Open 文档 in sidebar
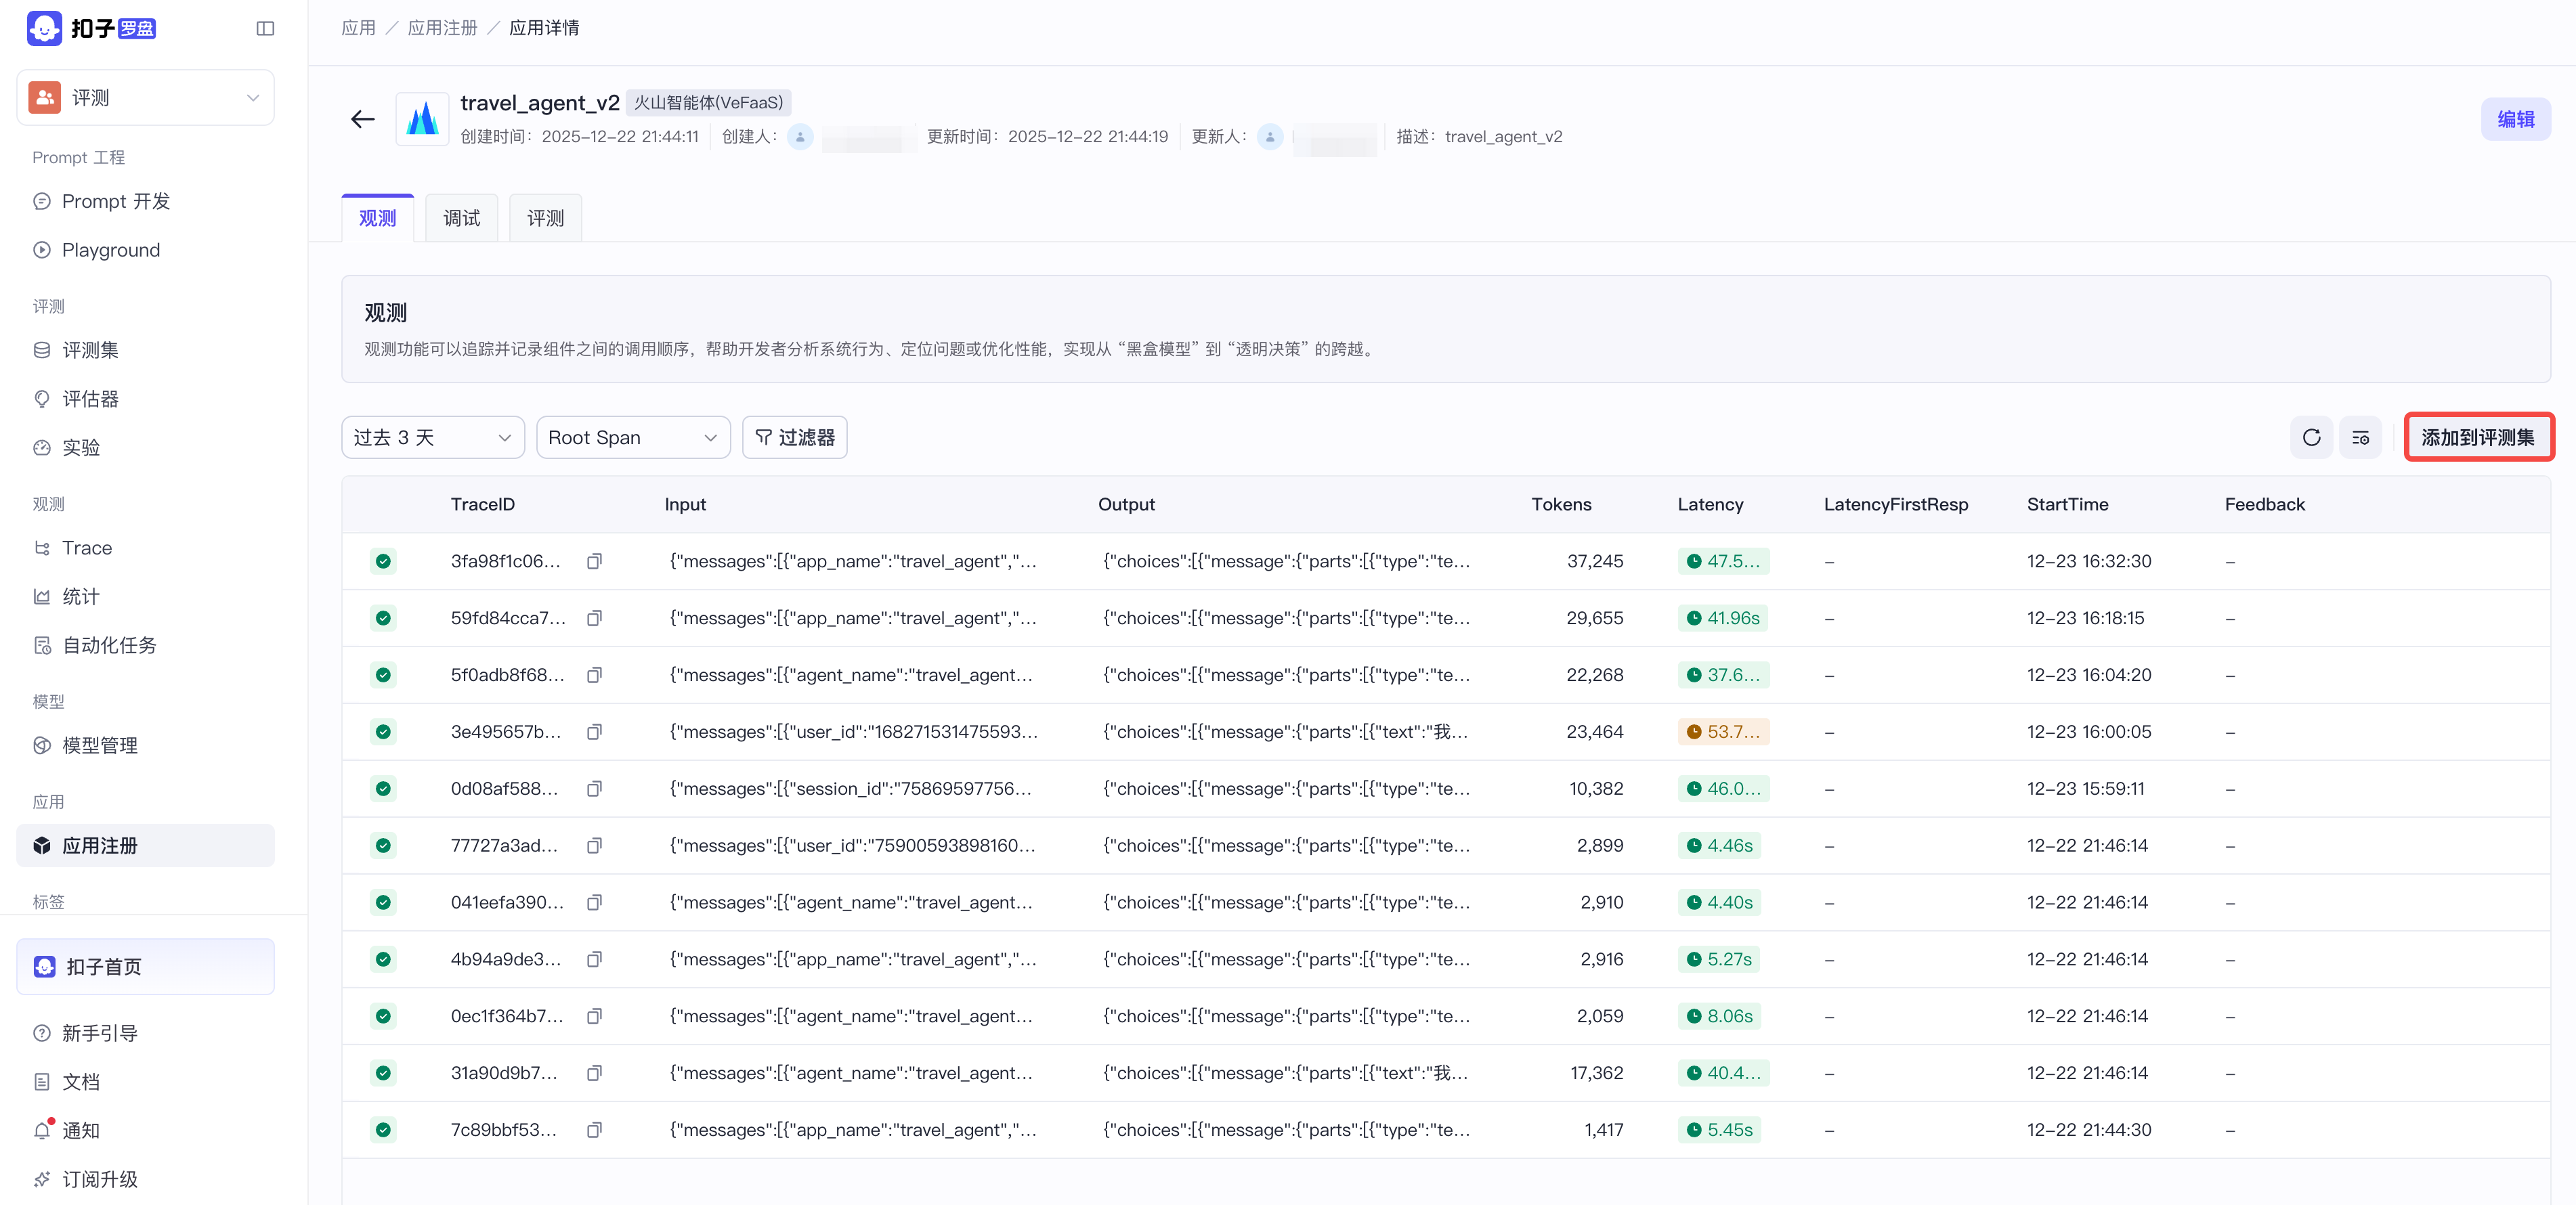This screenshot has width=2576, height=1205. point(145,1082)
